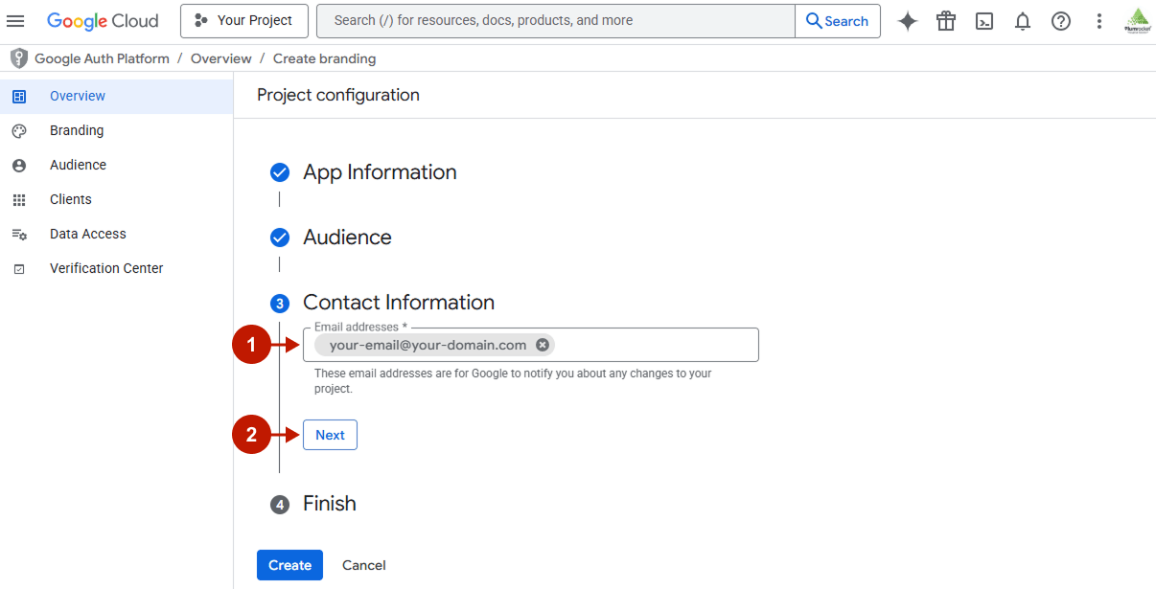Screen dimensions: 1156x589
Task: Click the notifications bell icon
Action: pos(1022,20)
